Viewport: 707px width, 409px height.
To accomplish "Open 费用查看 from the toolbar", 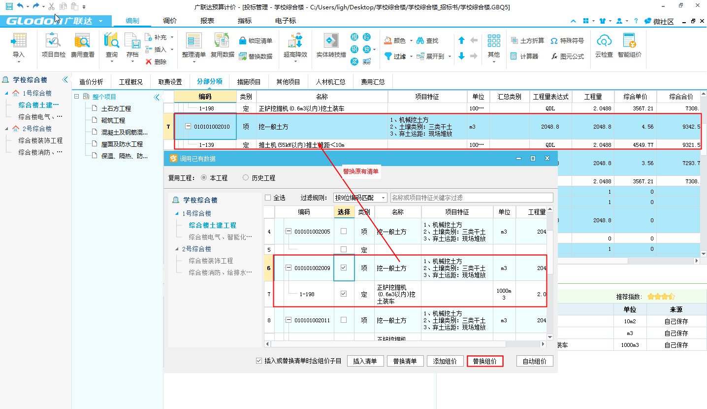I will 82,41.
